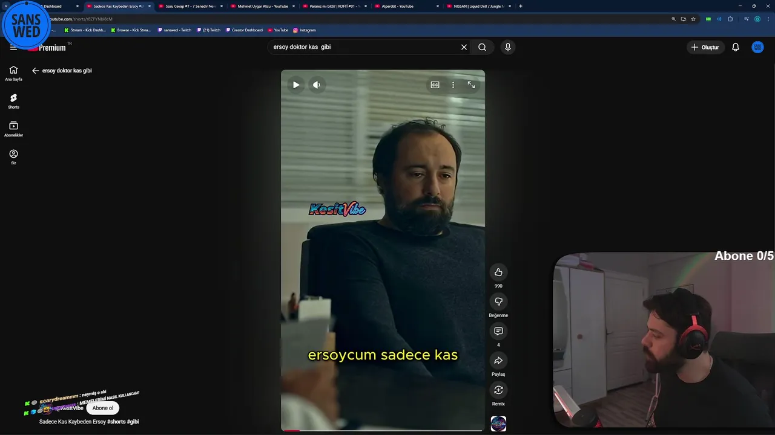Open the Instagram bookmark
The image size is (775, 435).
tap(305, 30)
